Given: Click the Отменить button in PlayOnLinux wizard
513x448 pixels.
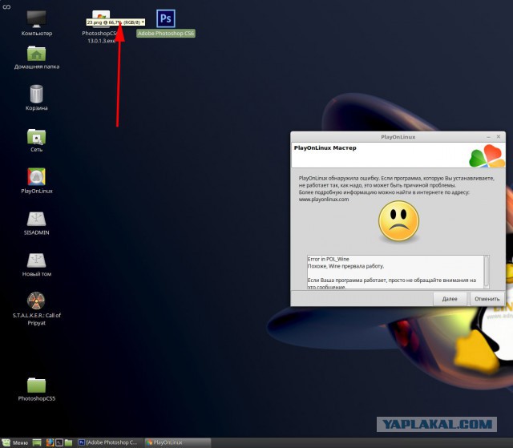Looking at the screenshot, I should tap(487, 299).
